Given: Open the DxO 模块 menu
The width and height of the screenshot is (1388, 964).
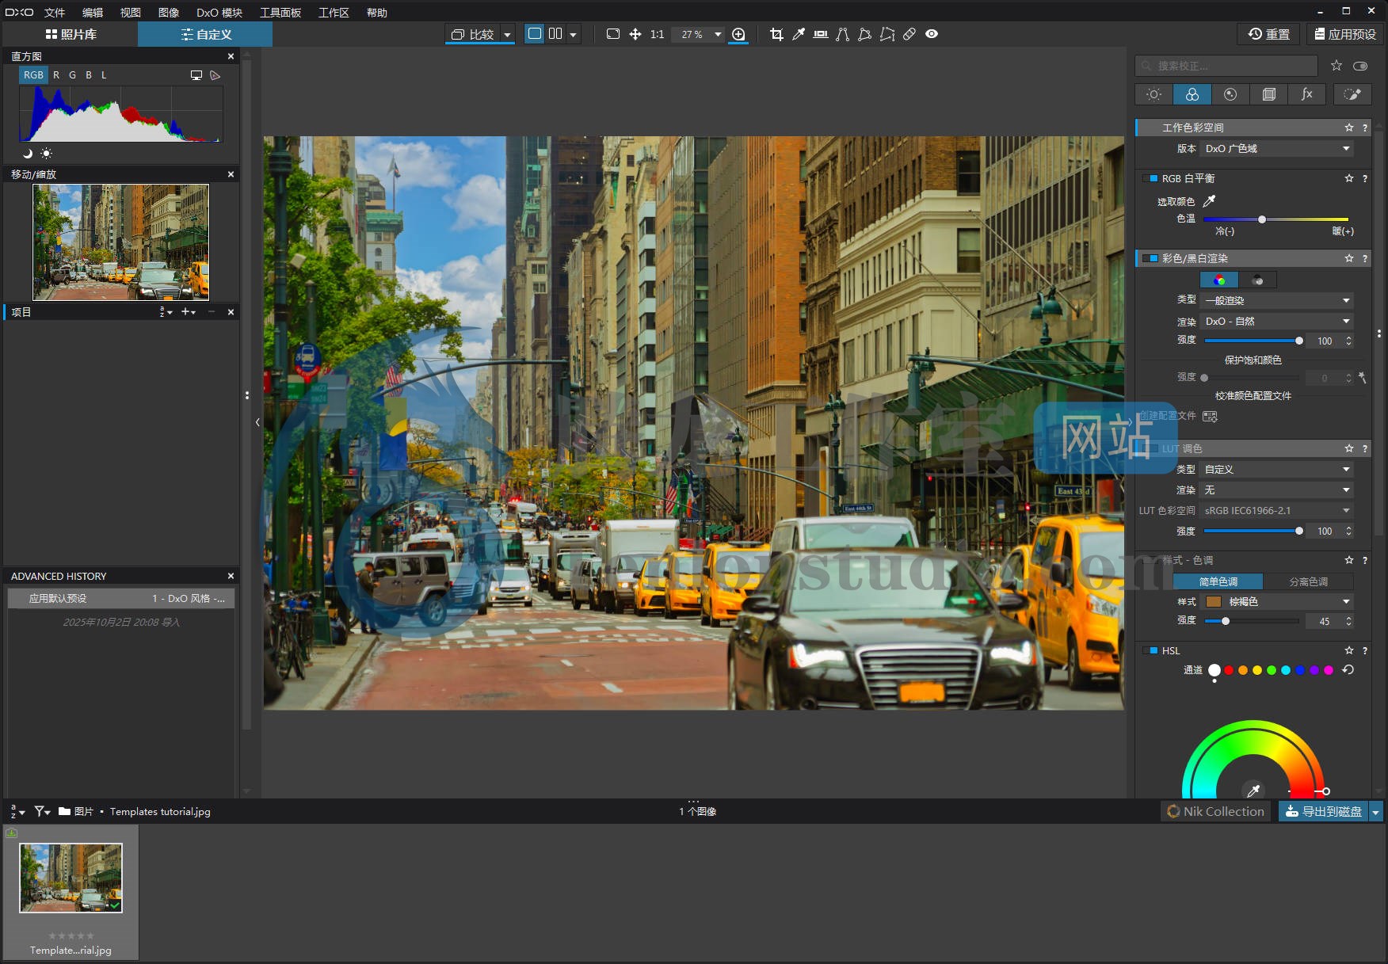Looking at the screenshot, I should point(219,12).
